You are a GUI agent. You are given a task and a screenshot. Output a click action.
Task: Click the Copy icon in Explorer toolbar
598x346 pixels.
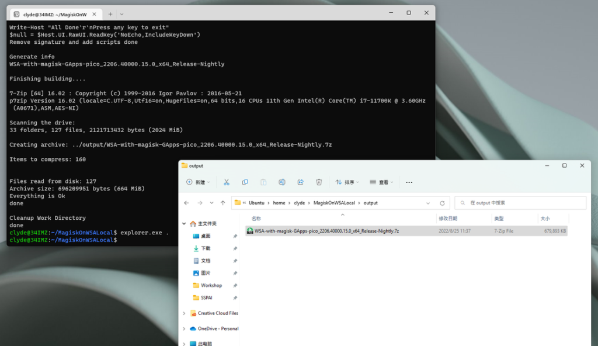point(245,182)
